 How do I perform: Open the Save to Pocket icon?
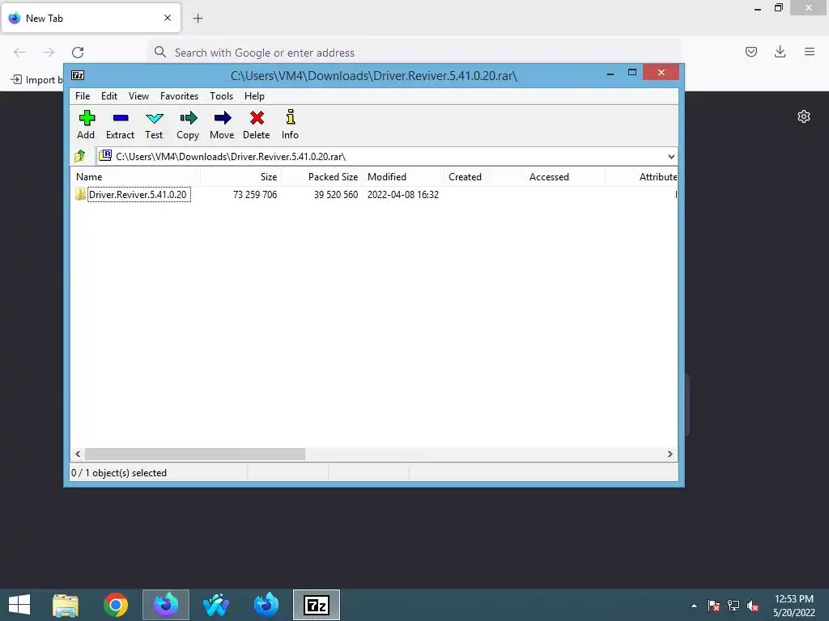751,52
